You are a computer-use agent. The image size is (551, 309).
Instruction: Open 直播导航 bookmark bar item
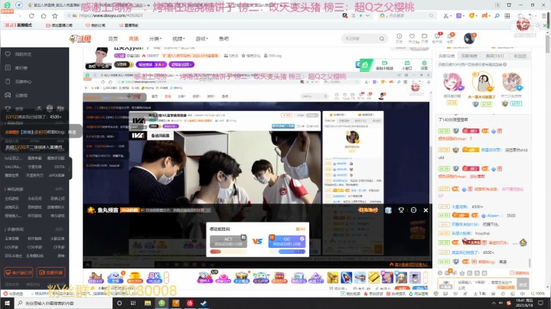tap(129, 25)
